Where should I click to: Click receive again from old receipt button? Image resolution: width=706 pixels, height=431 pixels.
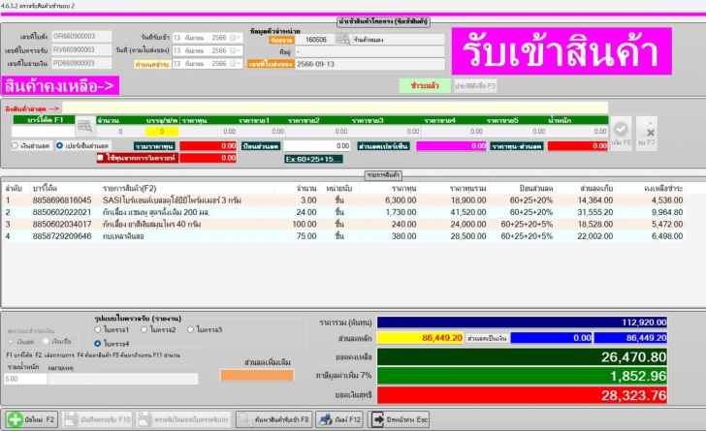click(183, 419)
